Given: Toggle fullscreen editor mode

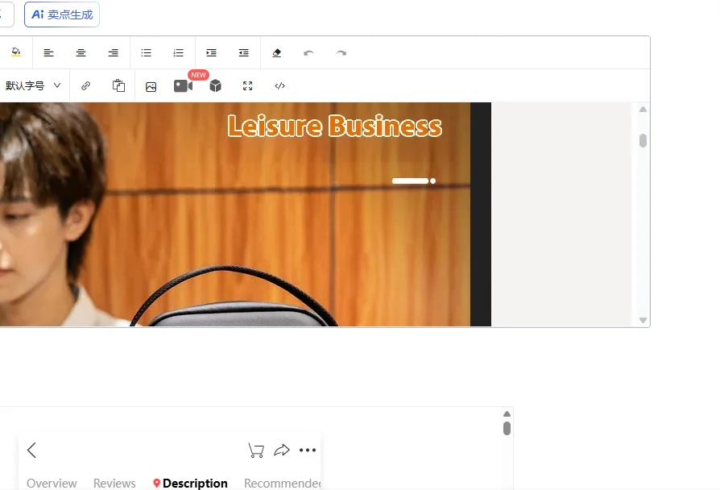Looking at the screenshot, I should (x=247, y=85).
